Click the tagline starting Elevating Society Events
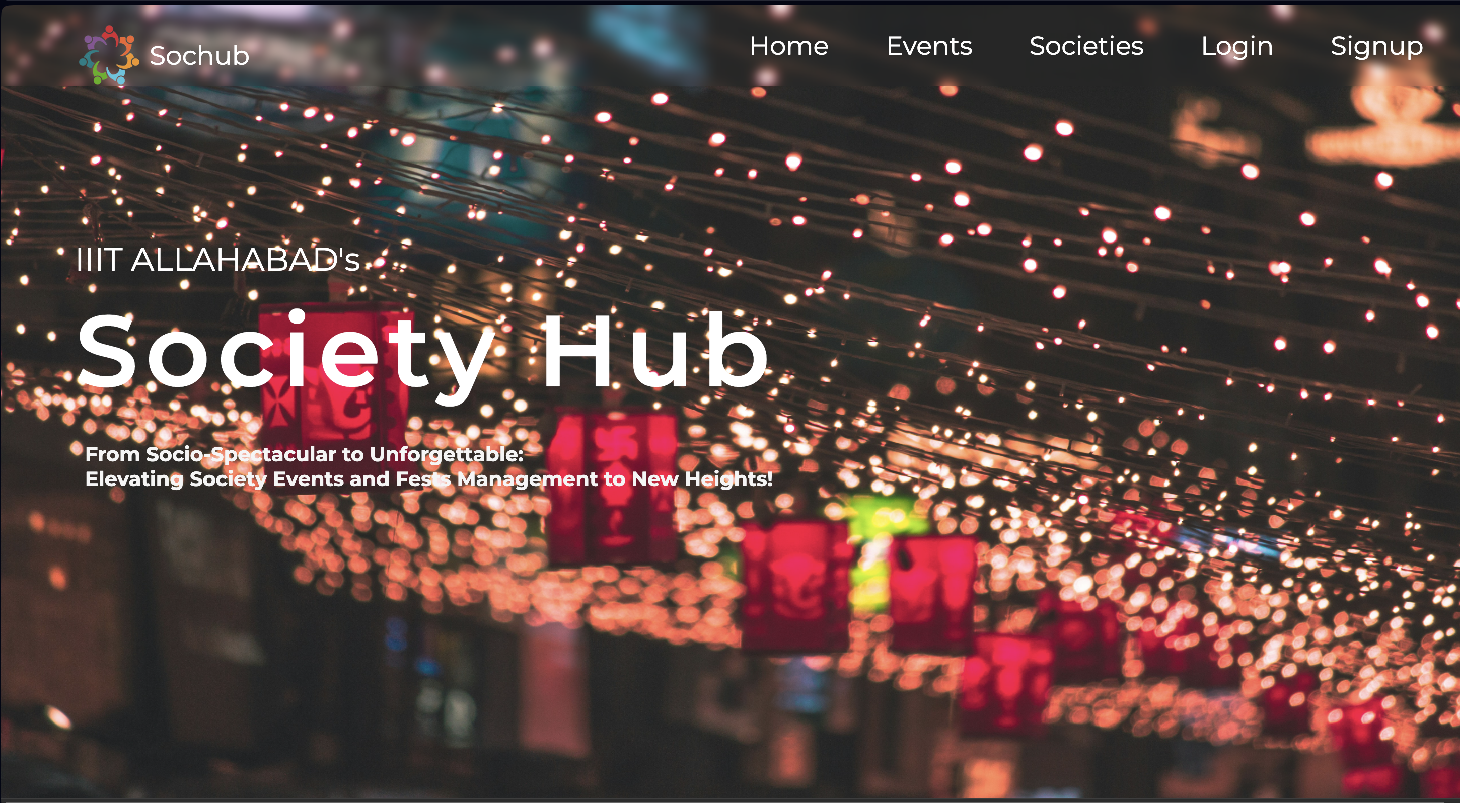The height and width of the screenshot is (803, 1460). pos(429,479)
